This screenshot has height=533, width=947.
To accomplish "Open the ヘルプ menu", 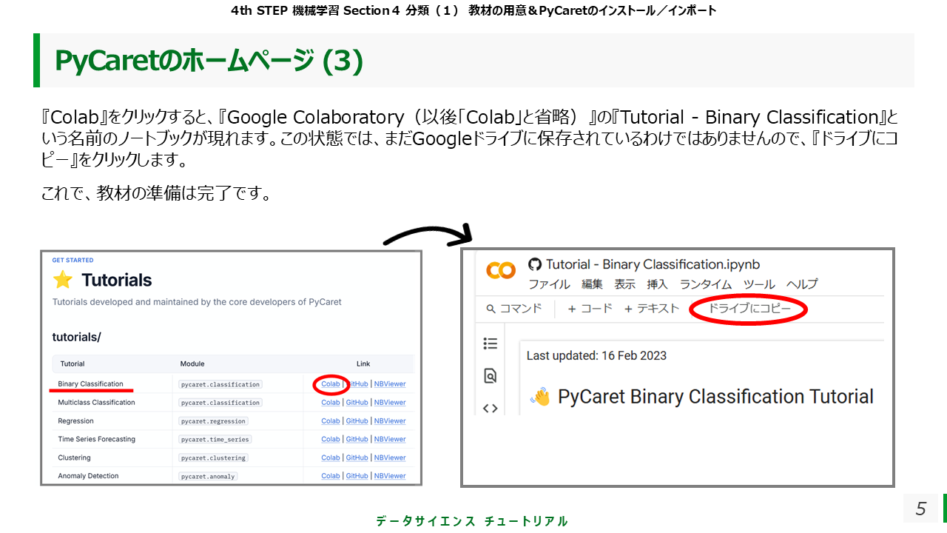I will pyautogui.click(x=802, y=284).
